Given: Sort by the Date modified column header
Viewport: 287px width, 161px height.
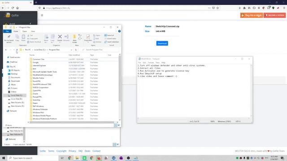Looking at the screenshot, I should tap(74, 55).
